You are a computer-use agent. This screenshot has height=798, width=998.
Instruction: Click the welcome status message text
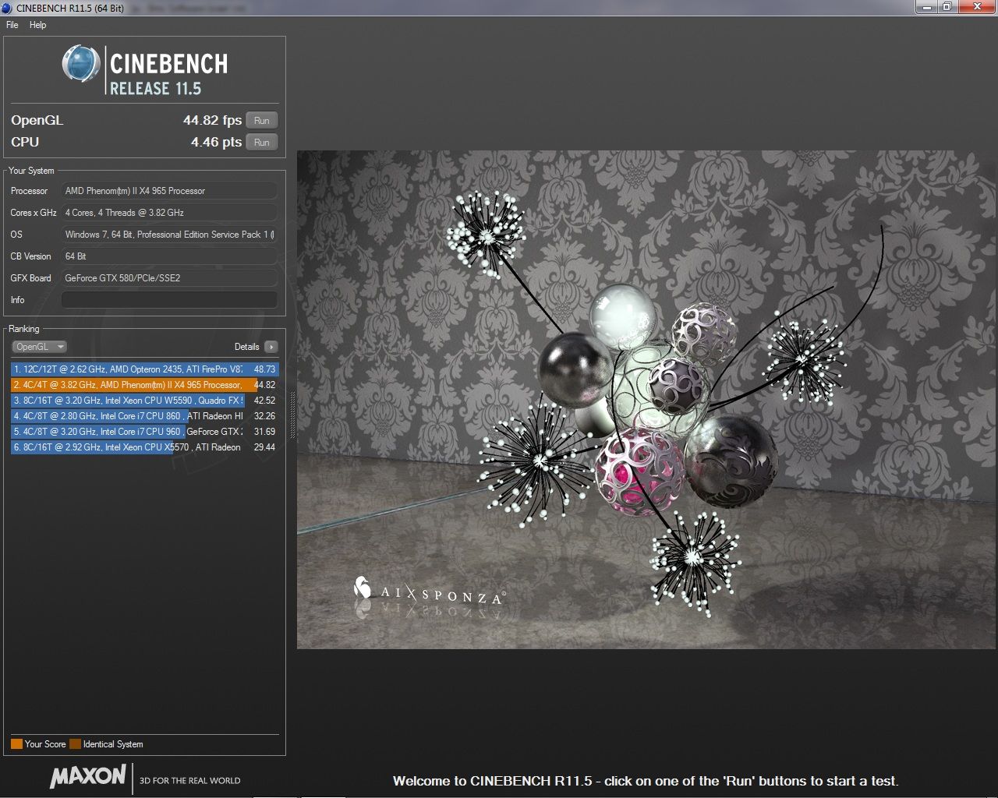(x=646, y=781)
